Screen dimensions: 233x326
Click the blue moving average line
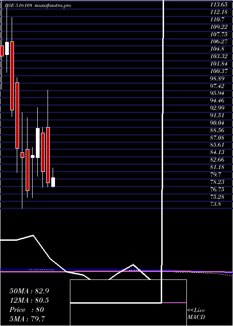pos(83,270)
